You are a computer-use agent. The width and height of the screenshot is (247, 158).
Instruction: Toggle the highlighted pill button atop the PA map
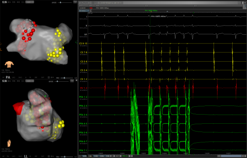(30, 2)
